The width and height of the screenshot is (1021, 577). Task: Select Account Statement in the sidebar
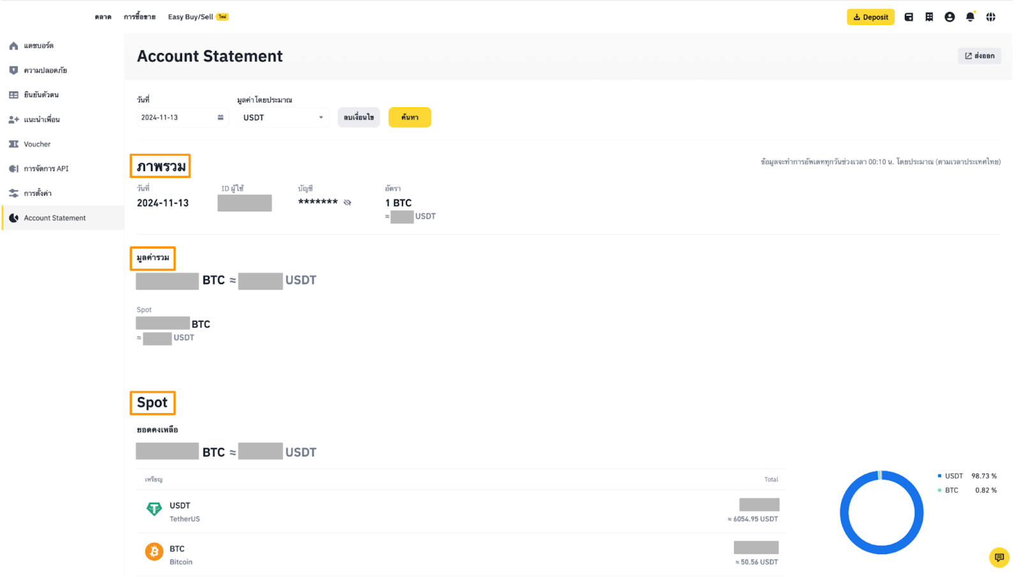(x=55, y=218)
